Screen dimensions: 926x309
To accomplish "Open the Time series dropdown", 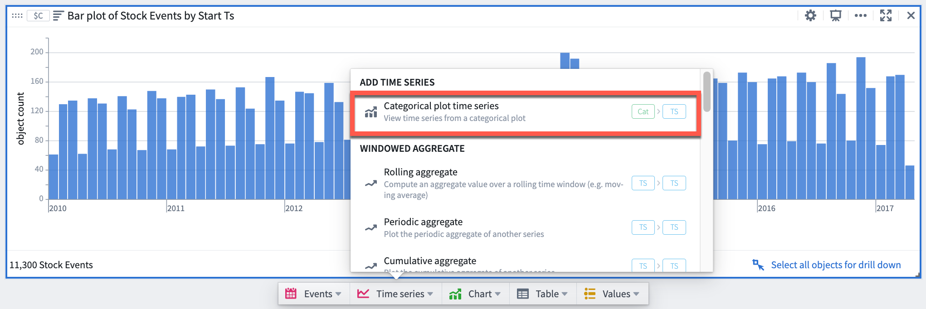I will 395,294.
